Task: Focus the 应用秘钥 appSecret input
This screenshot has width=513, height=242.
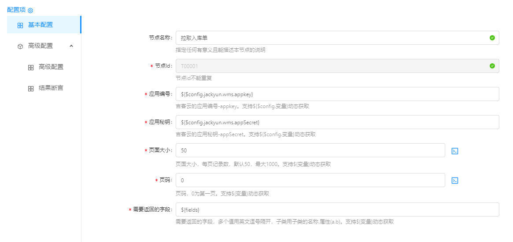Action: (x=337, y=122)
